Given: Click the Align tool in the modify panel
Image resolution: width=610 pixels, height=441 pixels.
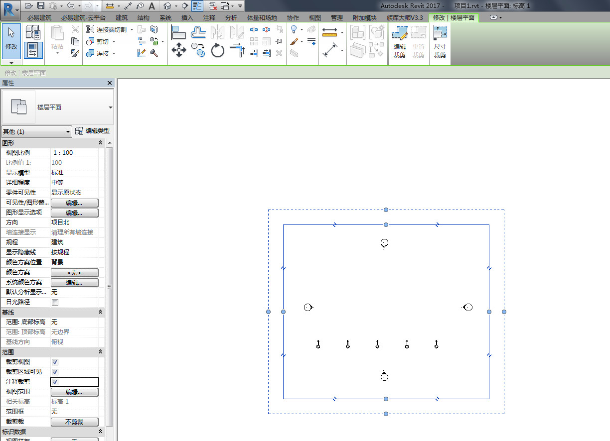Looking at the screenshot, I should [178, 32].
